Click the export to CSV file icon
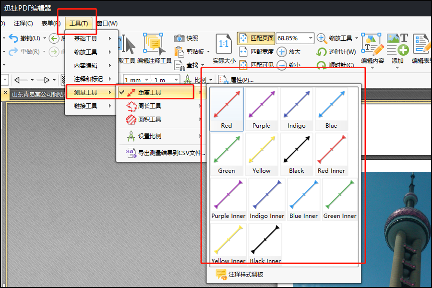The image size is (432, 288). (x=131, y=153)
